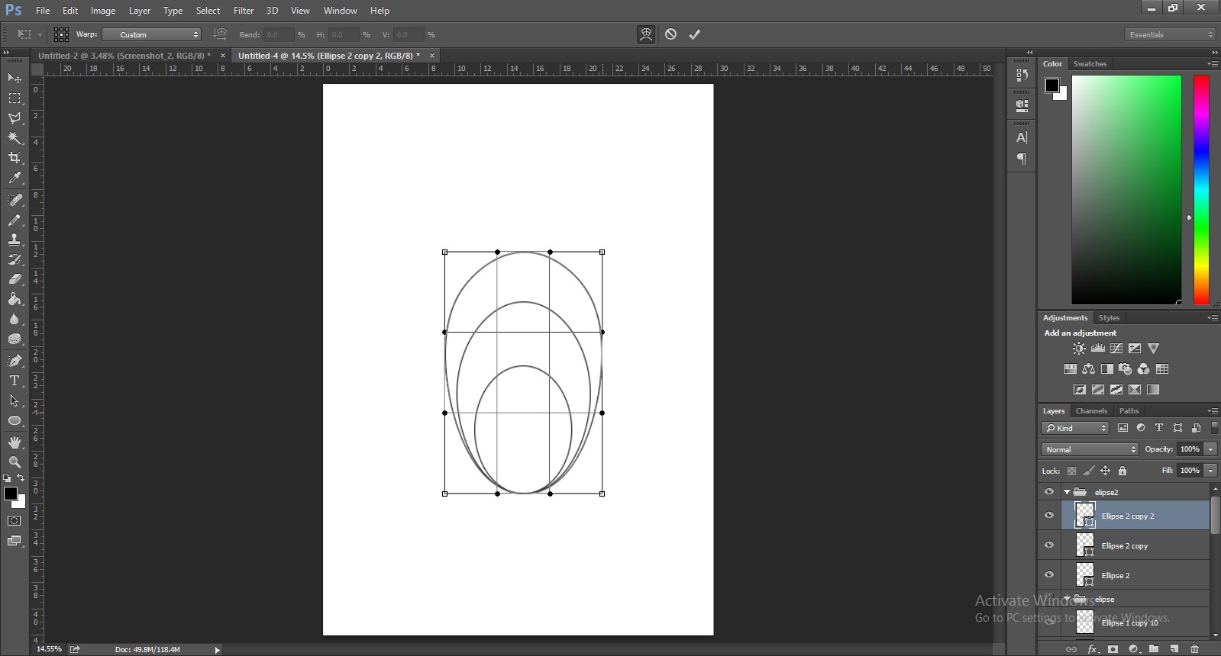Screen dimensions: 1221x656
Task: Cancel the warp transform
Action: (670, 34)
